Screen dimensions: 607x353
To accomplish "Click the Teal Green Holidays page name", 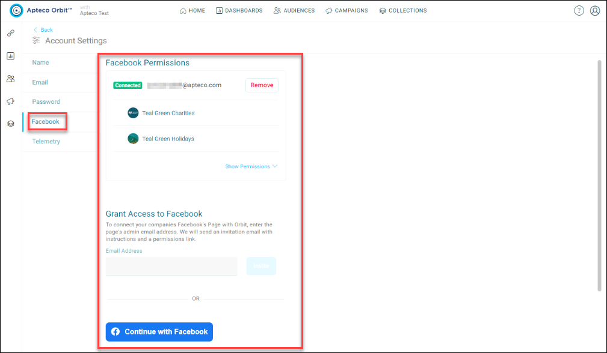I will [x=168, y=139].
